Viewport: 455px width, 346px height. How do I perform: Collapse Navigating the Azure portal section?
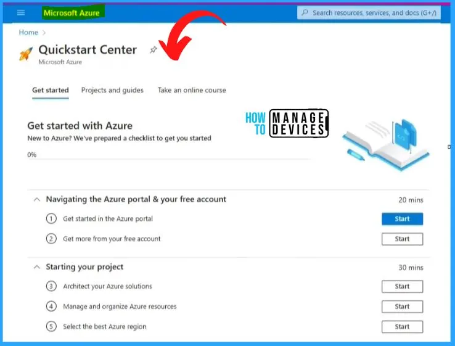tap(37, 199)
